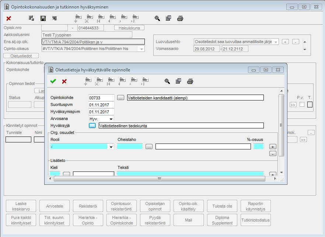Click the red X cancel icon in main toolbar
Viewport: 325px width, 237px height.
[8, 19]
